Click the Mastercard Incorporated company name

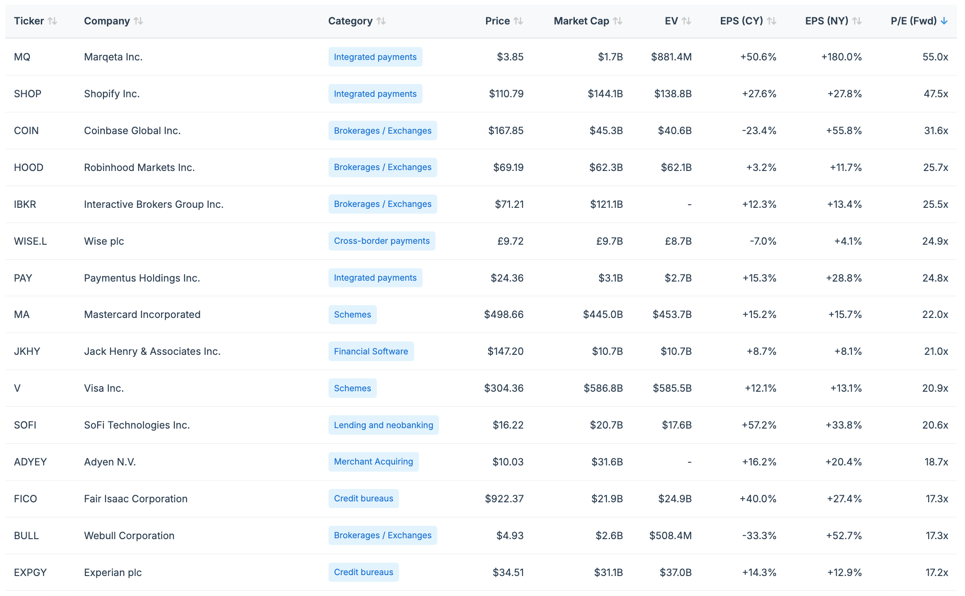click(x=142, y=314)
